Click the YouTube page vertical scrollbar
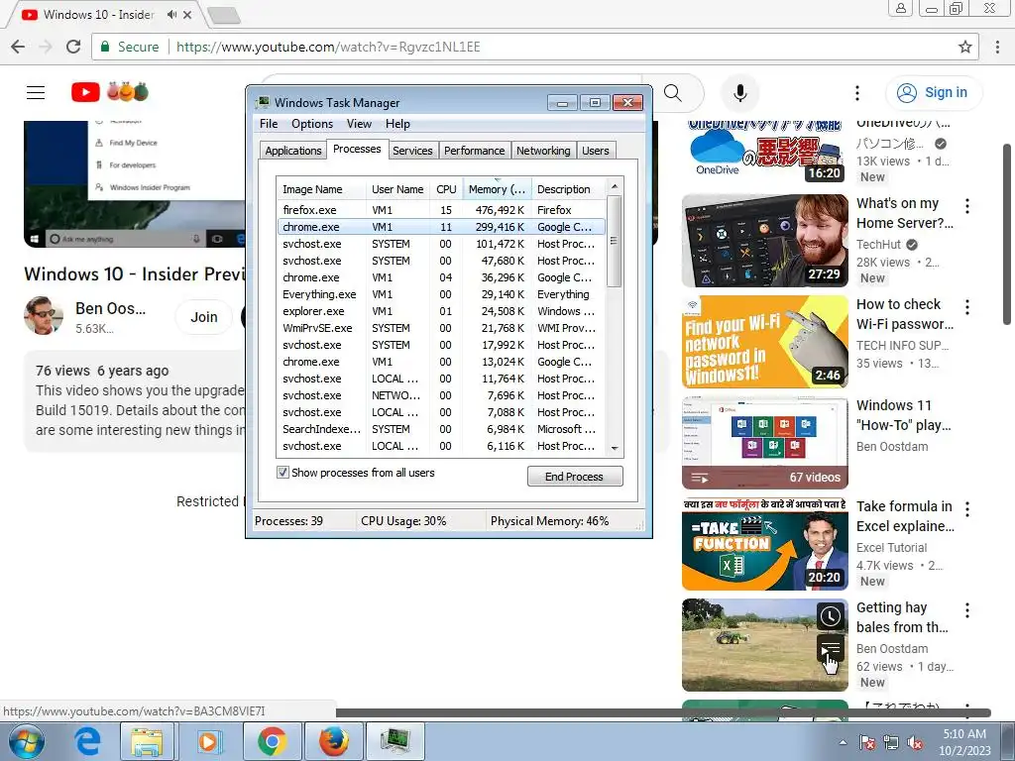The image size is (1015, 761). click(x=1007, y=233)
